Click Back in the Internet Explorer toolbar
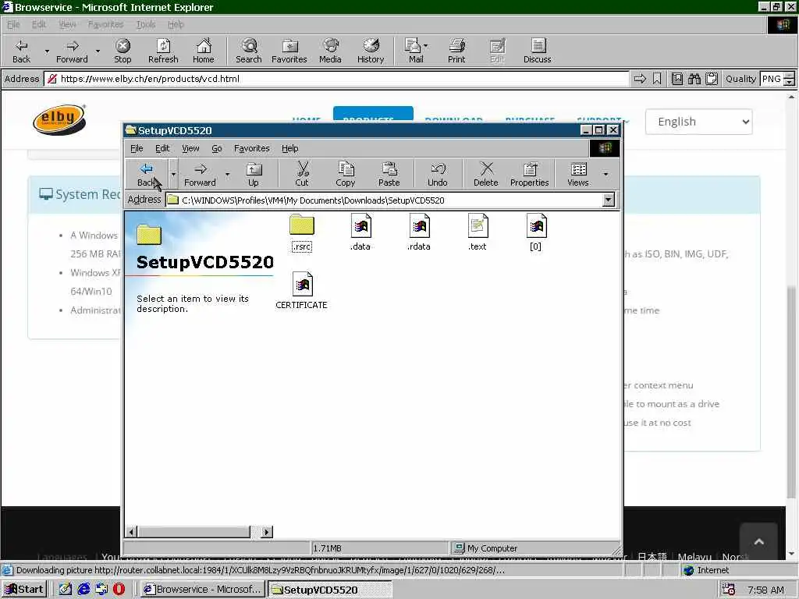799x599 pixels. (x=21, y=51)
